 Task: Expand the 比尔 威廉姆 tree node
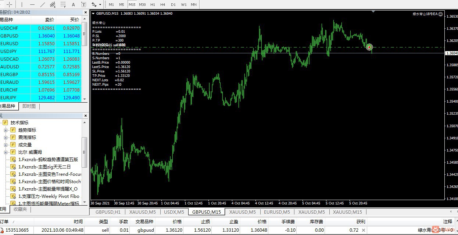pos(6,152)
